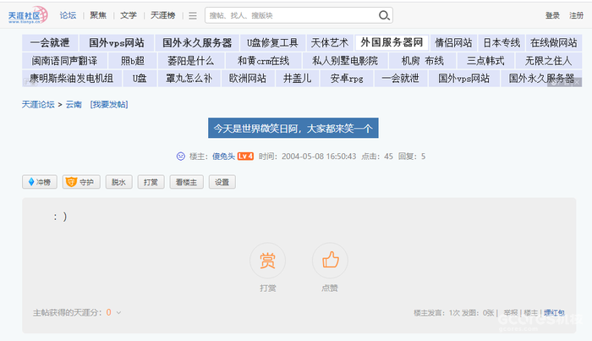This screenshot has height=341, width=592.
Task: Open the 聚焦 nav item
Action: 98,15
